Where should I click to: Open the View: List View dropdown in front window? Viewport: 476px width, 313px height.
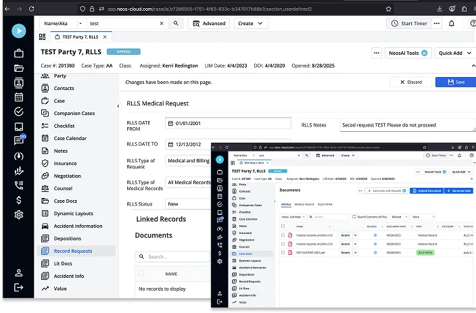point(293,217)
